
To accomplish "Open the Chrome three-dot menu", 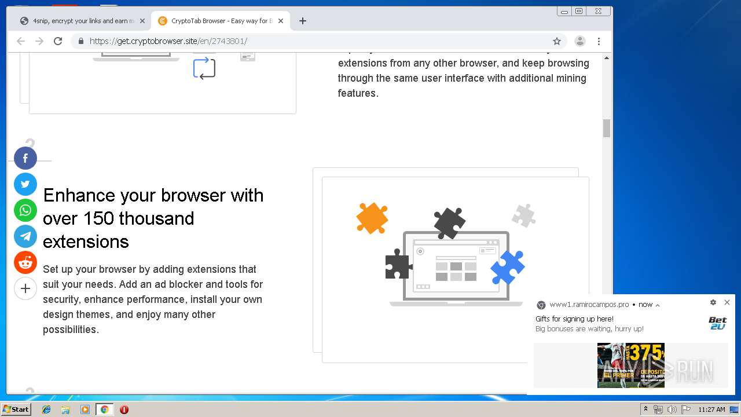I will tap(599, 41).
